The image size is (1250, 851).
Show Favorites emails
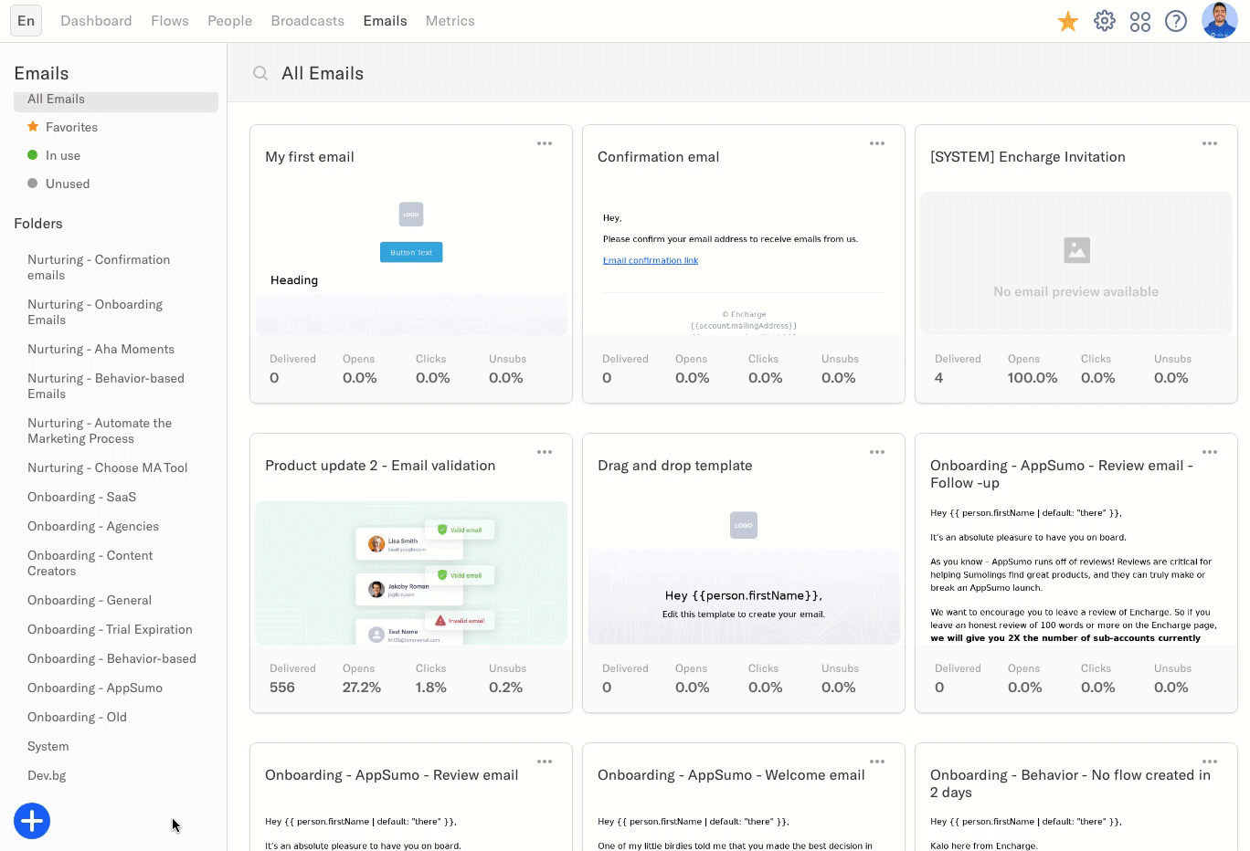(71, 127)
